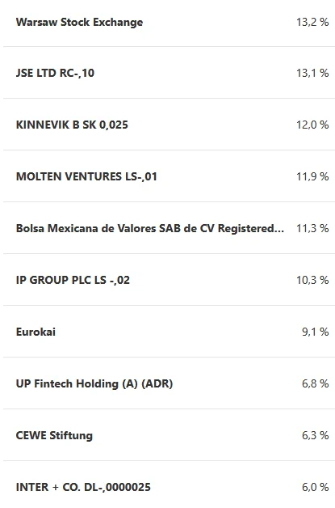Click the 13,2 % weight value
This screenshot has width=335, height=508.
(x=312, y=22)
